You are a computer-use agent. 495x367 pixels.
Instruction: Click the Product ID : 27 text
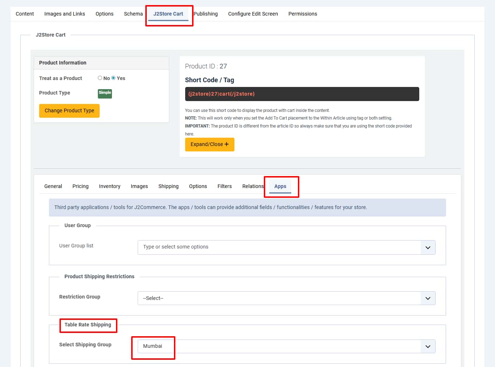pyautogui.click(x=206, y=66)
